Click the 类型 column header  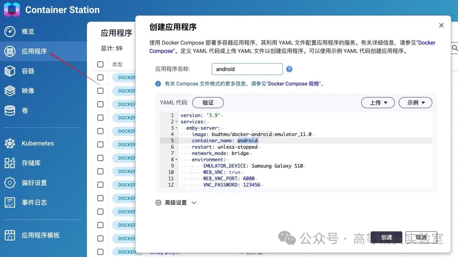coord(117,64)
